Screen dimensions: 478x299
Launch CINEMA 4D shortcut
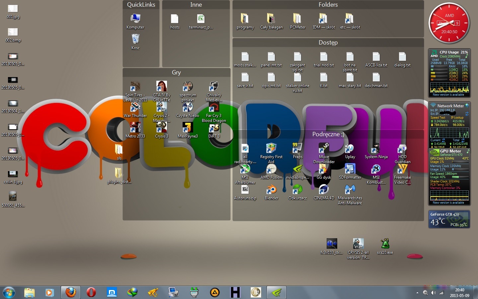324,192
